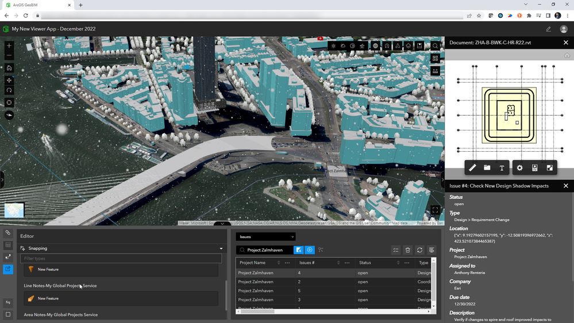Open the measurement triangle tool
This screenshot has height=323, width=574.
tap(398, 46)
